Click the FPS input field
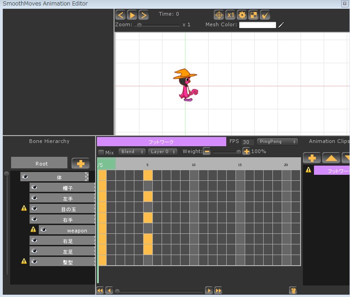This screenshot has width=350, height=297. tap(248, 142)
